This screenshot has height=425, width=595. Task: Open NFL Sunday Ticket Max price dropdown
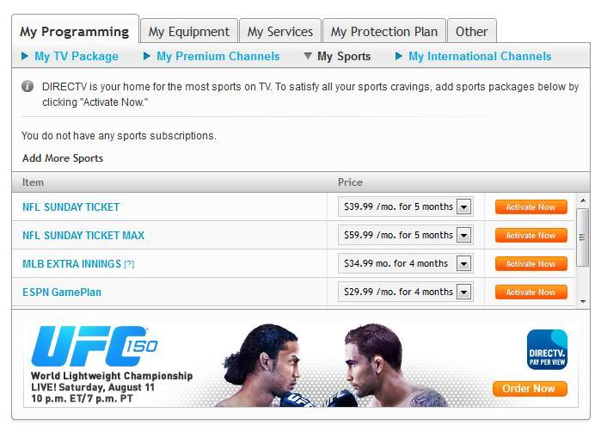[x=463, y=236]
